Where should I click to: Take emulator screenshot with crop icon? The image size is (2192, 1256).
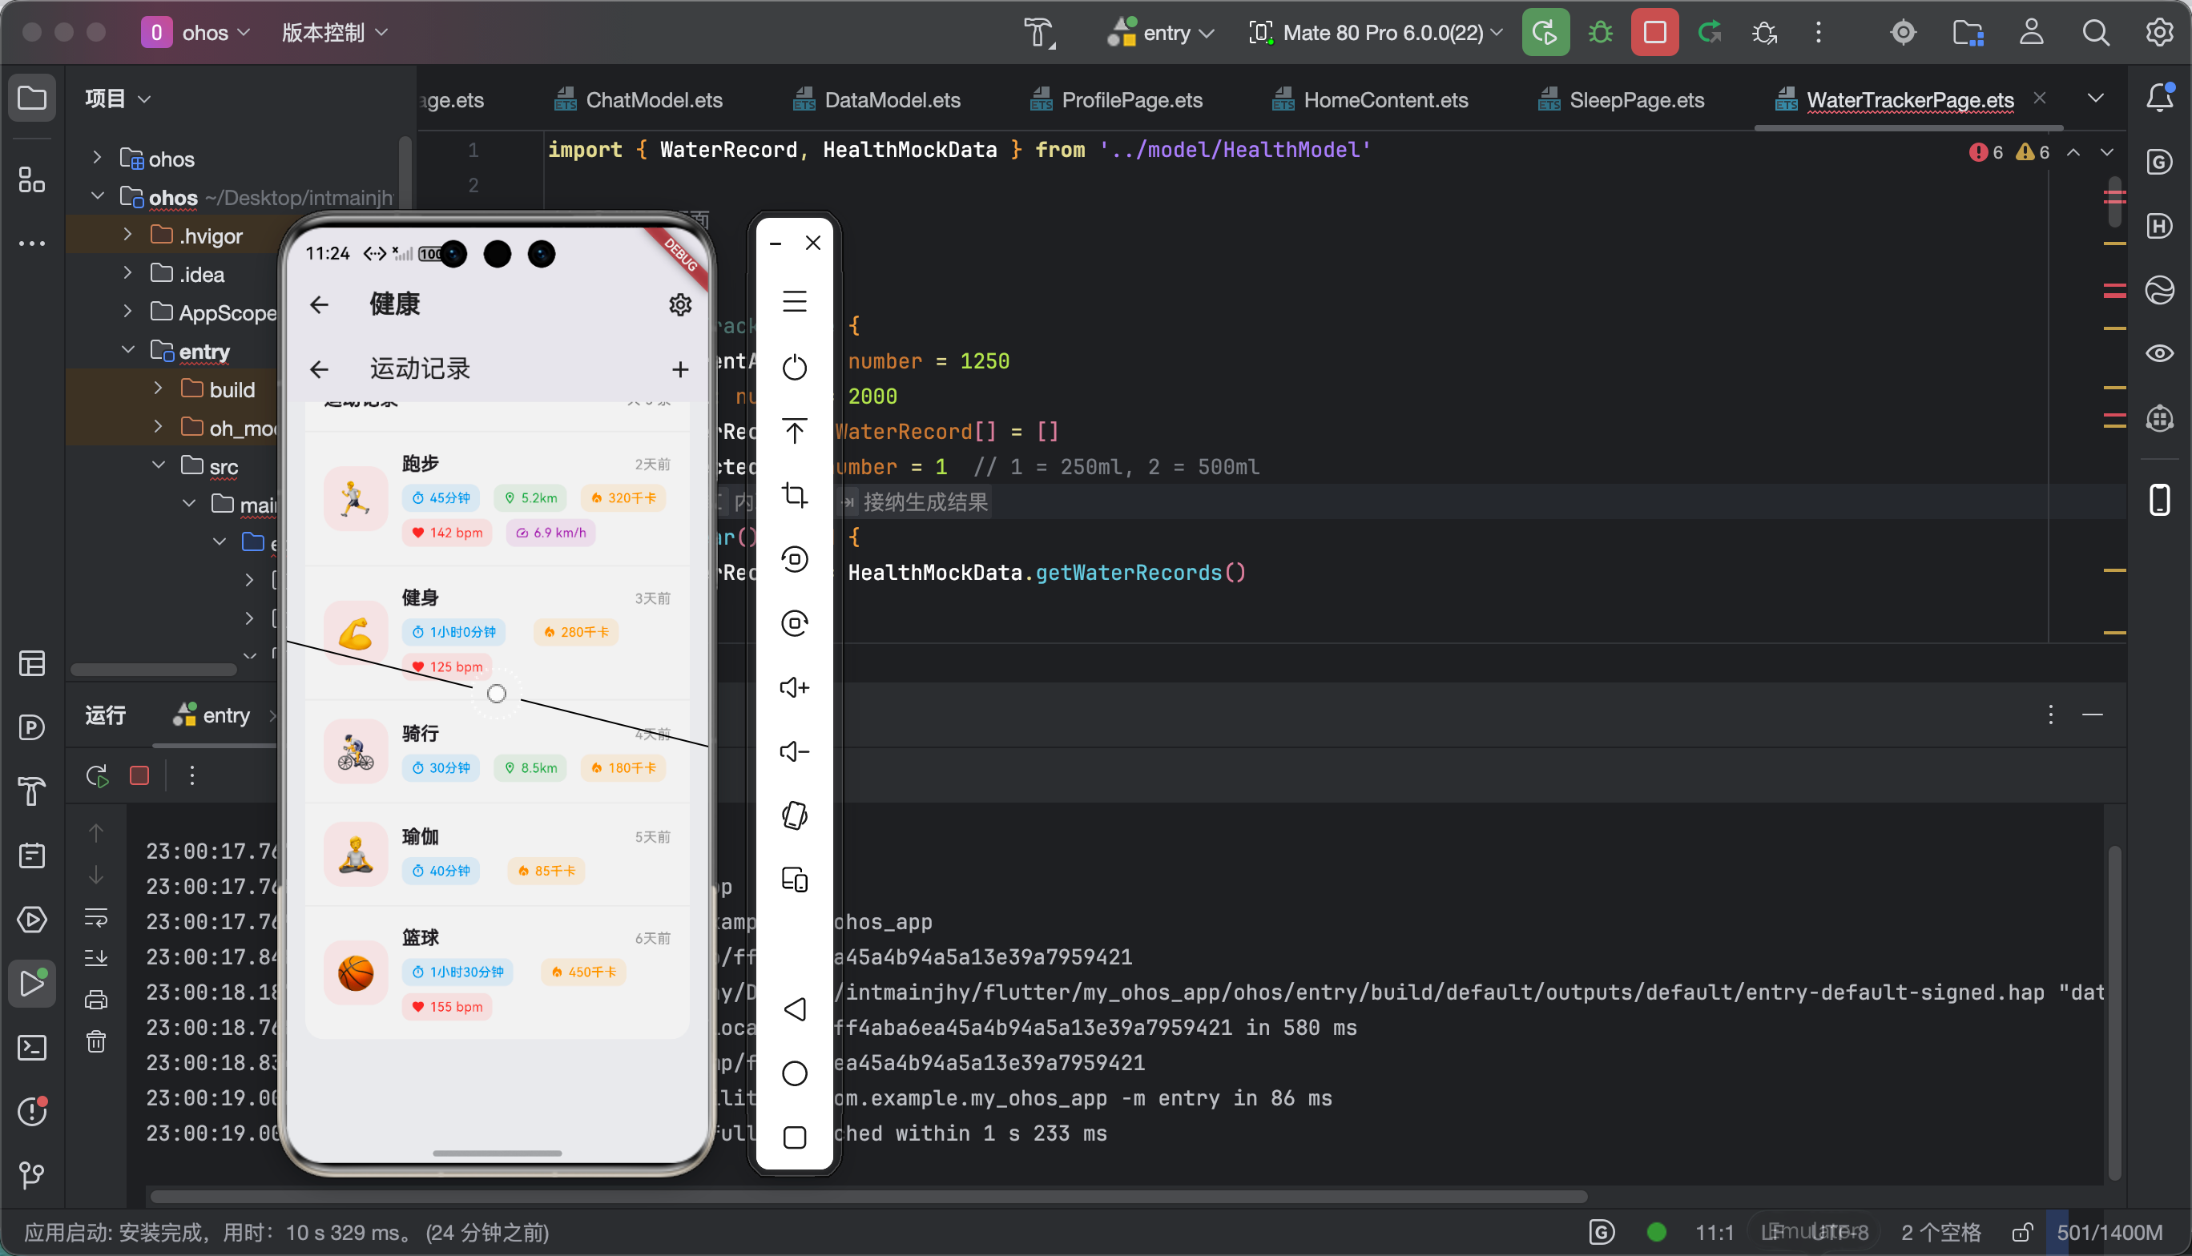[794, 495]
